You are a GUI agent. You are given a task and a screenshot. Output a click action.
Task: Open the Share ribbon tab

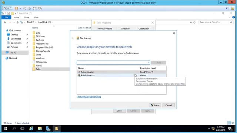[26, 17]
